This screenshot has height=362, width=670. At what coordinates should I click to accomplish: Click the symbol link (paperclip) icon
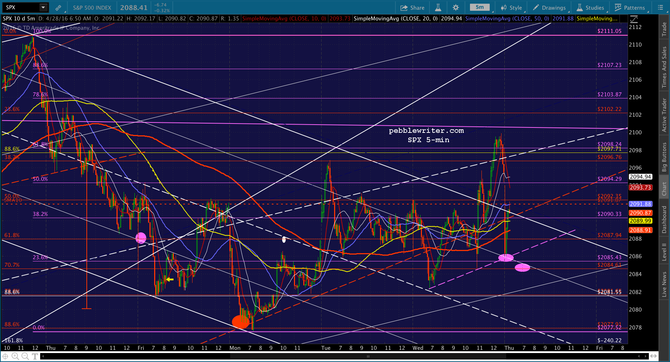point(58,8)
